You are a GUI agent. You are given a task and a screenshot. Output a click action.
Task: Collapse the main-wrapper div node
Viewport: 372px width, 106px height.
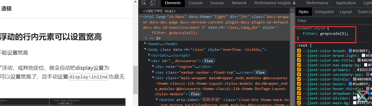click(153, 78)
